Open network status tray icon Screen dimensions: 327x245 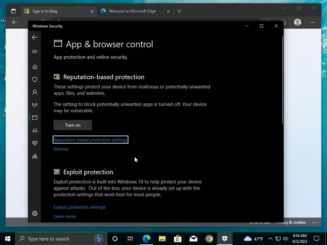pos(278,239)
